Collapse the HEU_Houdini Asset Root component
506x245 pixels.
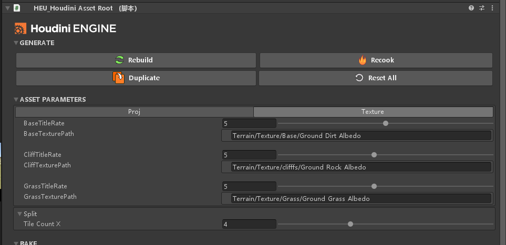[8, 8]
